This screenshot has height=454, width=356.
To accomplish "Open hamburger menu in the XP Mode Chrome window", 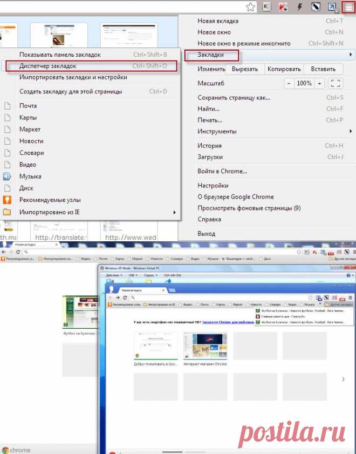I will coord(351,297).
